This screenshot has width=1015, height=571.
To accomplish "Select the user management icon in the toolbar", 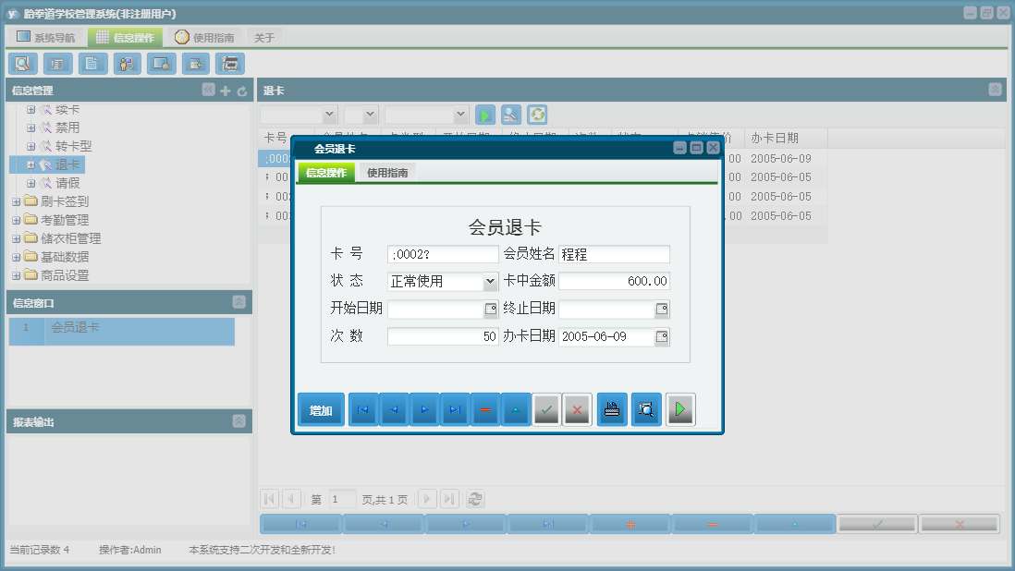I will pos(127,63).
